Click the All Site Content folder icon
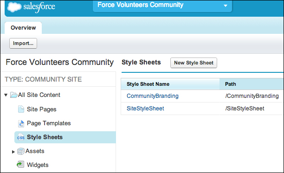 14,95
